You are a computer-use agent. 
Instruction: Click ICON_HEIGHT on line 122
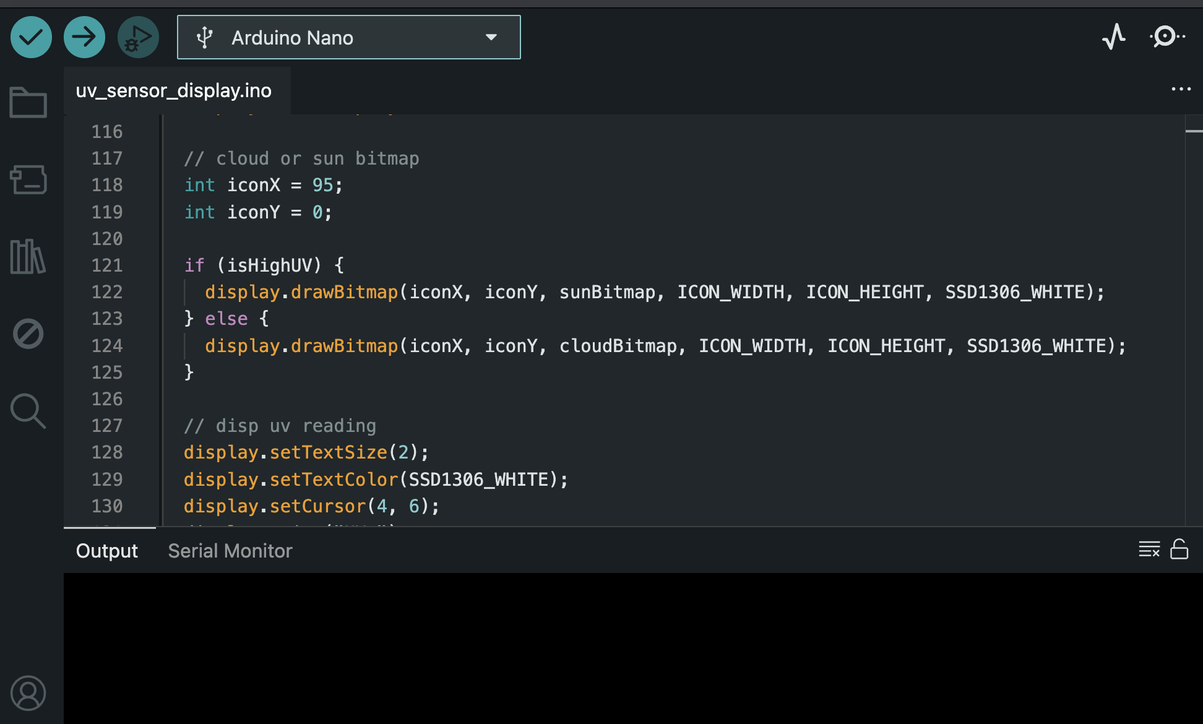(x=865, y=292)
